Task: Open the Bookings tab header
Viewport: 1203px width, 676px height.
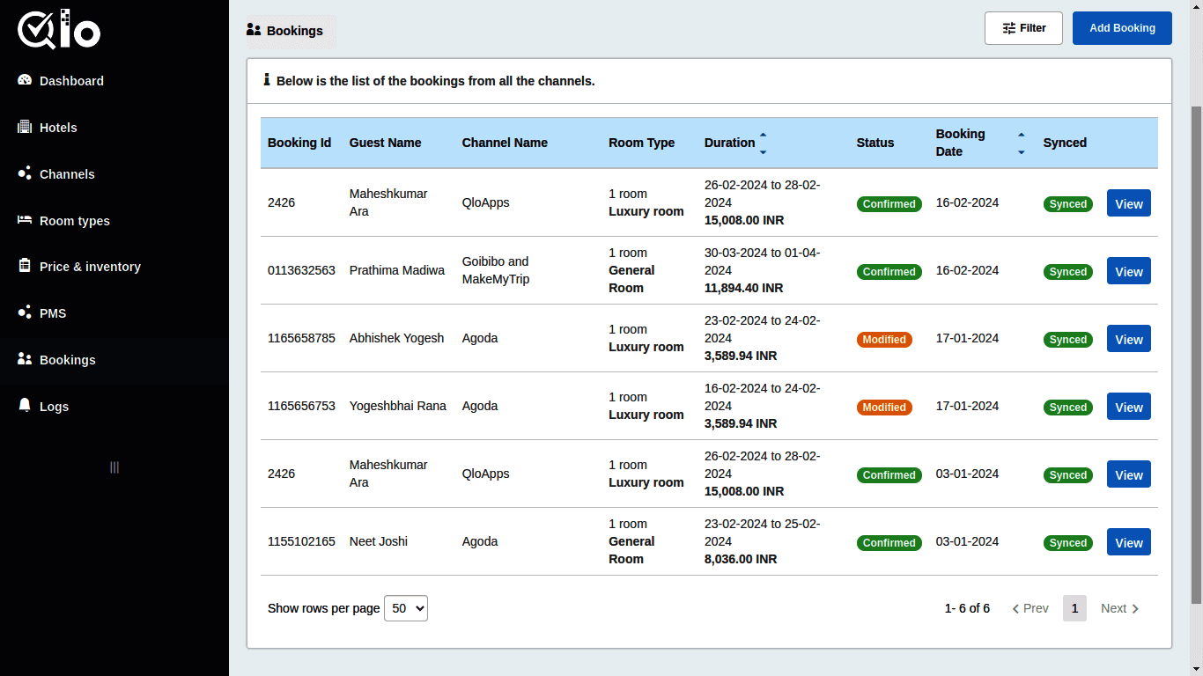Action: [291, 30]
